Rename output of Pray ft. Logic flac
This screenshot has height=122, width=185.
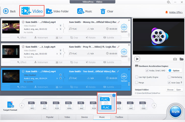(118, 47)
